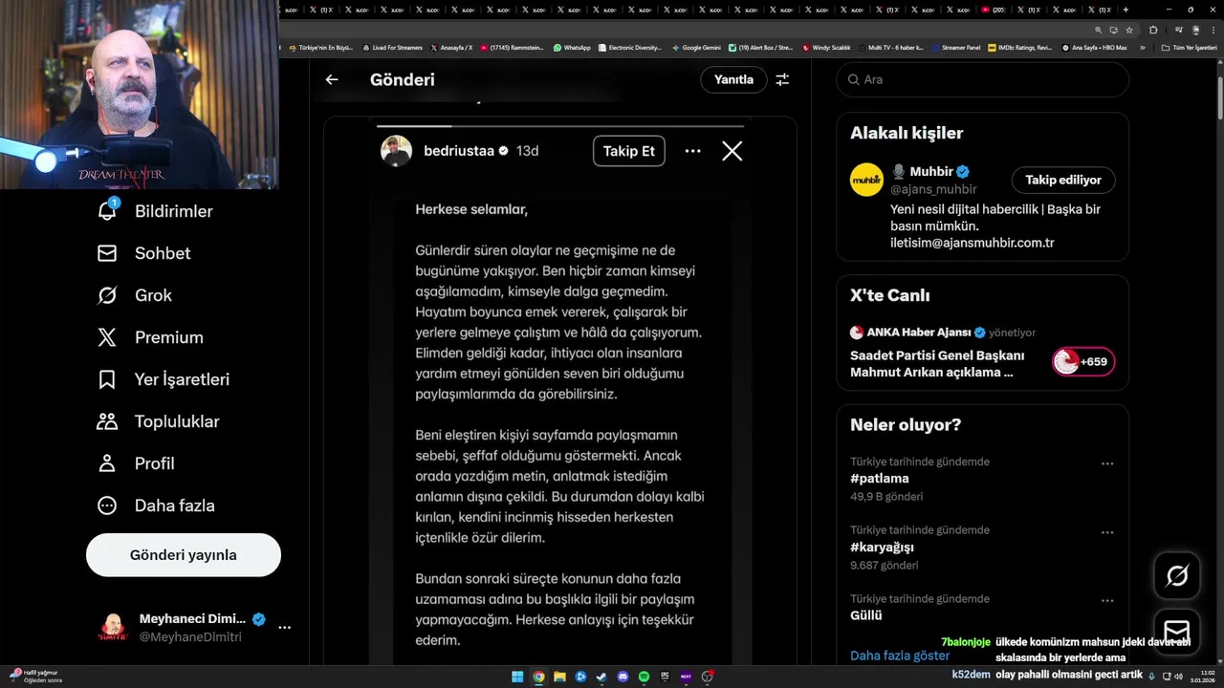
Task: Open Premium from the X logo icon
Action: coord(107,337)
